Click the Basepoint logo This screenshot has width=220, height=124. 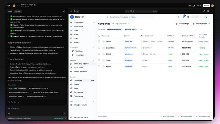pyautogui.click(x=72, y=17)
